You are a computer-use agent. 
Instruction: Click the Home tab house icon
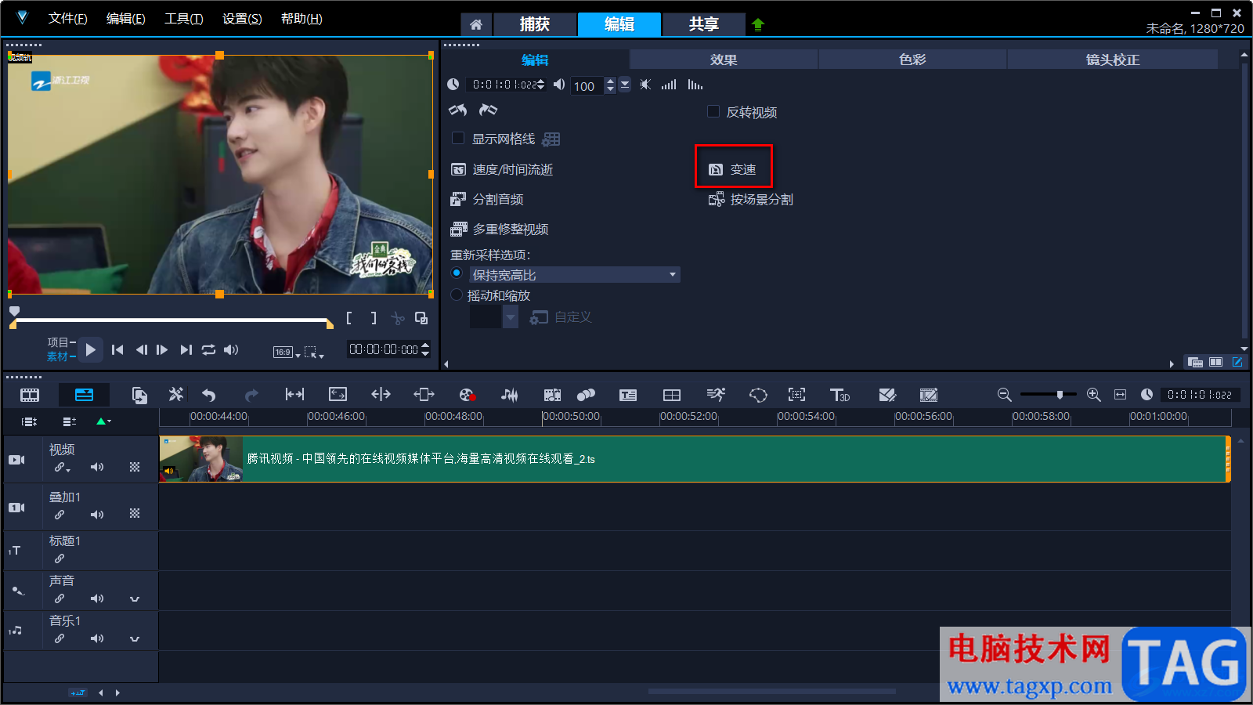pyautogui.click(x=476, y=24)
